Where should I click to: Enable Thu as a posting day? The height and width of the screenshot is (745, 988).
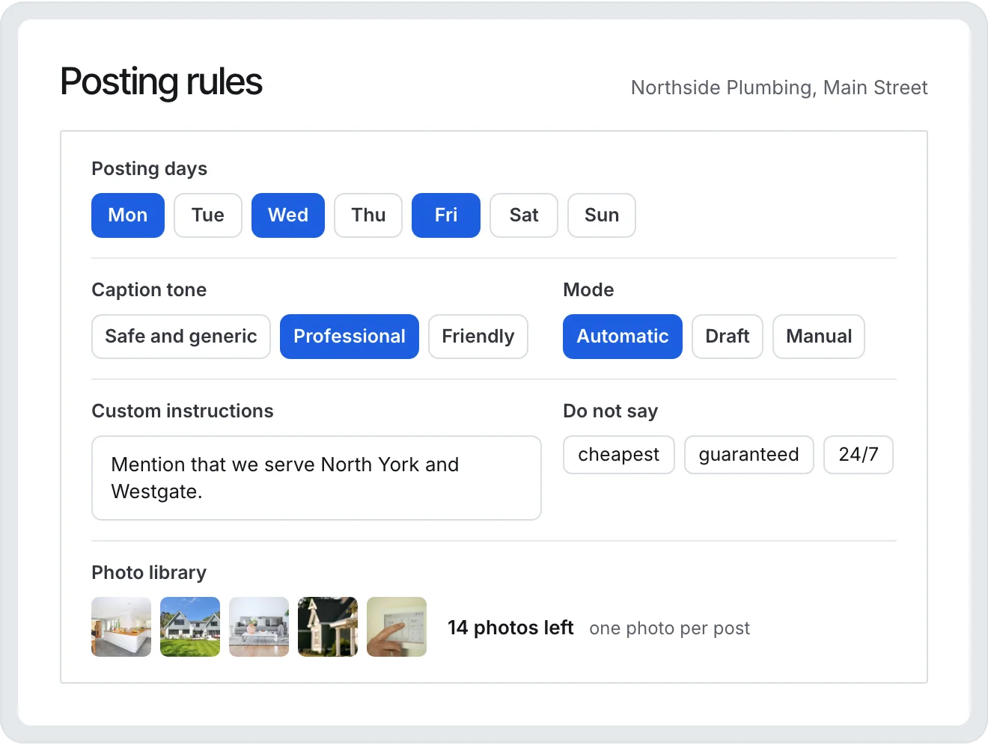coord(368,215)
